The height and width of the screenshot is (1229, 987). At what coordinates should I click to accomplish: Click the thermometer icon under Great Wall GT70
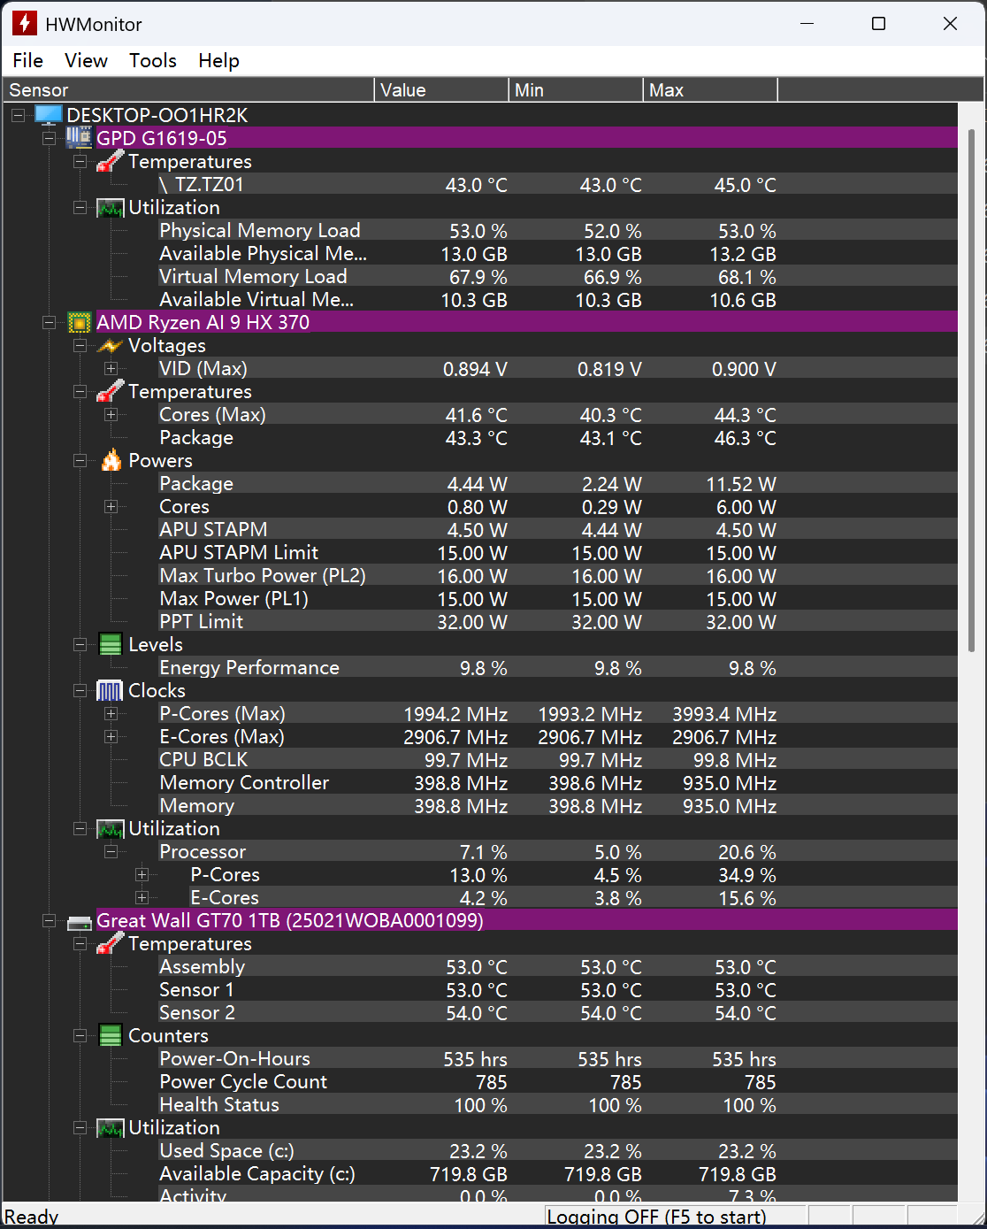click(x=111, y=943)
